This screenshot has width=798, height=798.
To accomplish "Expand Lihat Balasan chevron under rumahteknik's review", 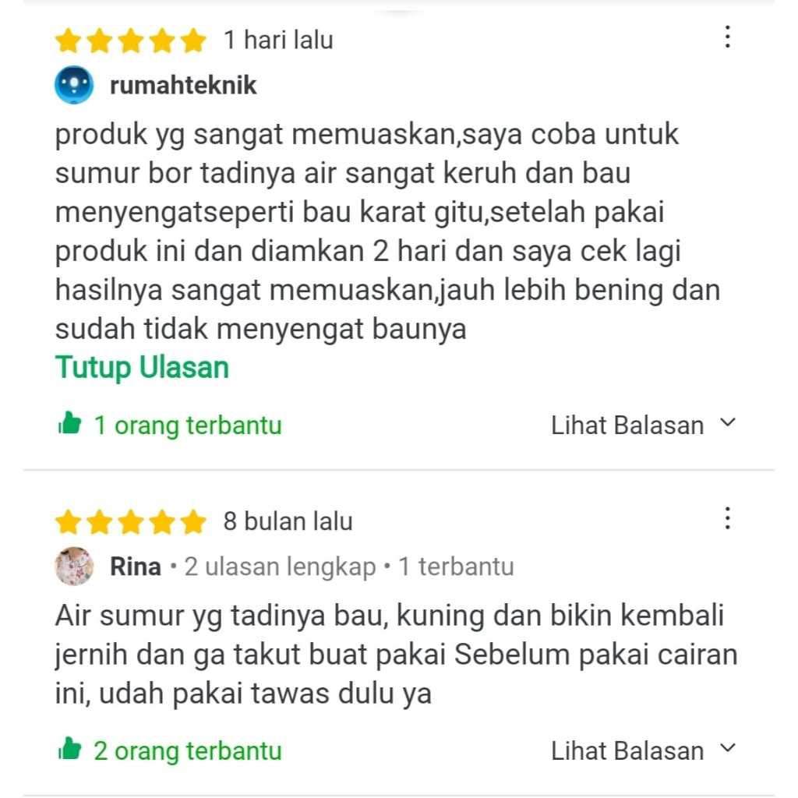I will [728, 423].
